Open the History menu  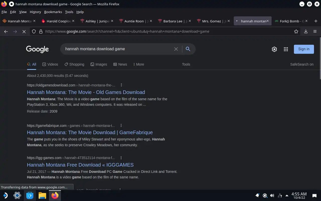pyautogui.click(x=35, y=12)
